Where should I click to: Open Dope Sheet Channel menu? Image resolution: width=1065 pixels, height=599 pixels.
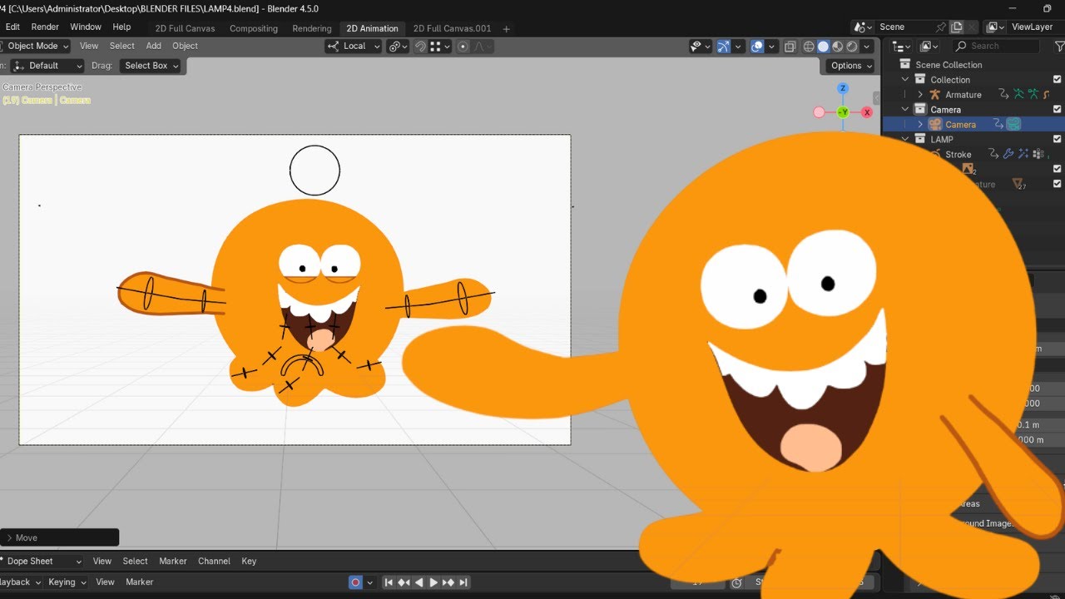click(214, 562)
